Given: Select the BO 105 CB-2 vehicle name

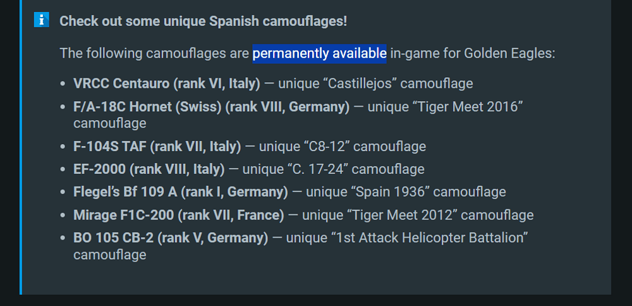Looking at the screenshot, I should point(112,238).
